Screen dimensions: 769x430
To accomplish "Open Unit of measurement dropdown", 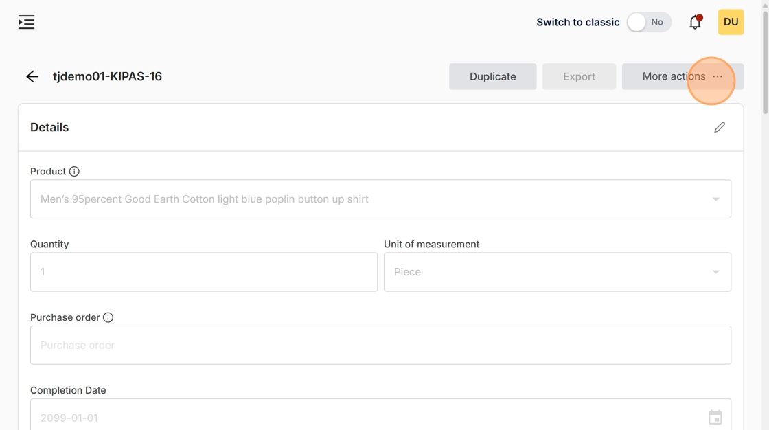I will pyautogui.click(x=715, y=272).
